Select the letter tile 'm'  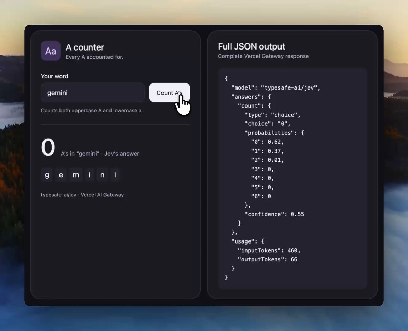(x=76, y=175)
